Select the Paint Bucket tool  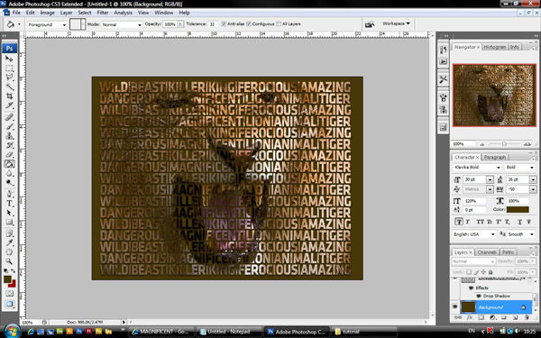[x=9, y=164]
